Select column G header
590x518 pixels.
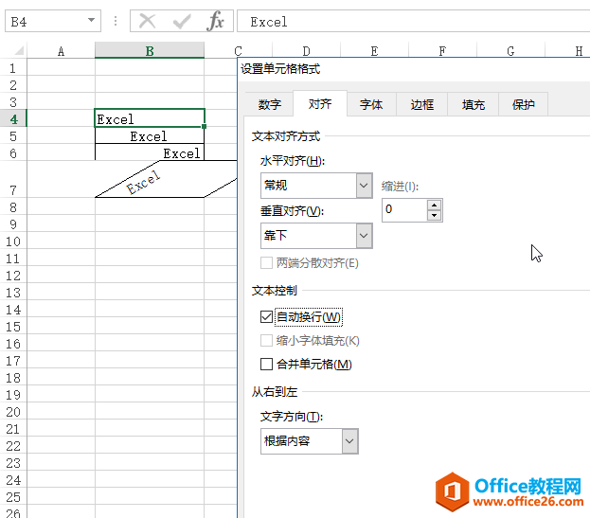(510, 51)
